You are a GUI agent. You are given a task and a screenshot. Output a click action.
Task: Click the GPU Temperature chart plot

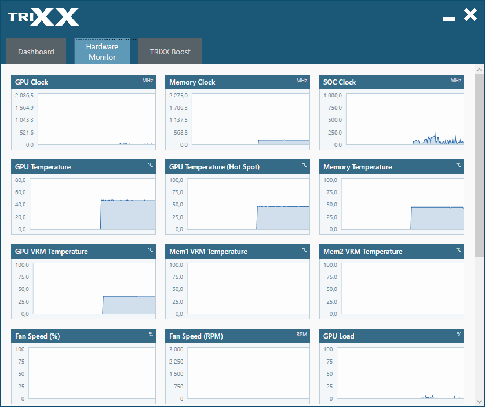tap(93, 203)
